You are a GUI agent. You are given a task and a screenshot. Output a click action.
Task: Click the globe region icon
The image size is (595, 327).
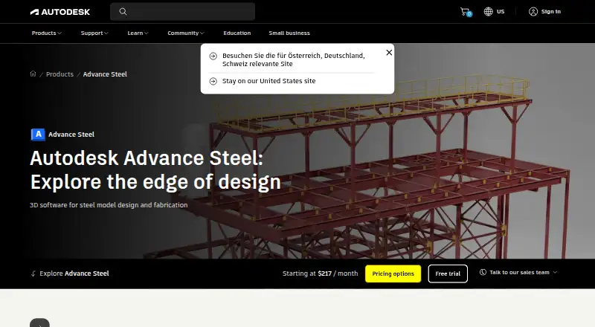point(488,11)
